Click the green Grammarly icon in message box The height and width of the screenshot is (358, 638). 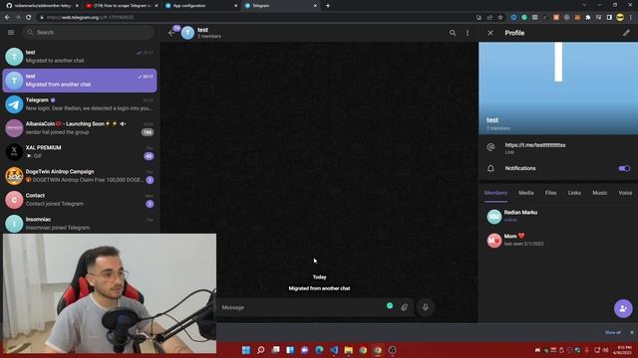tap(390, 306)
